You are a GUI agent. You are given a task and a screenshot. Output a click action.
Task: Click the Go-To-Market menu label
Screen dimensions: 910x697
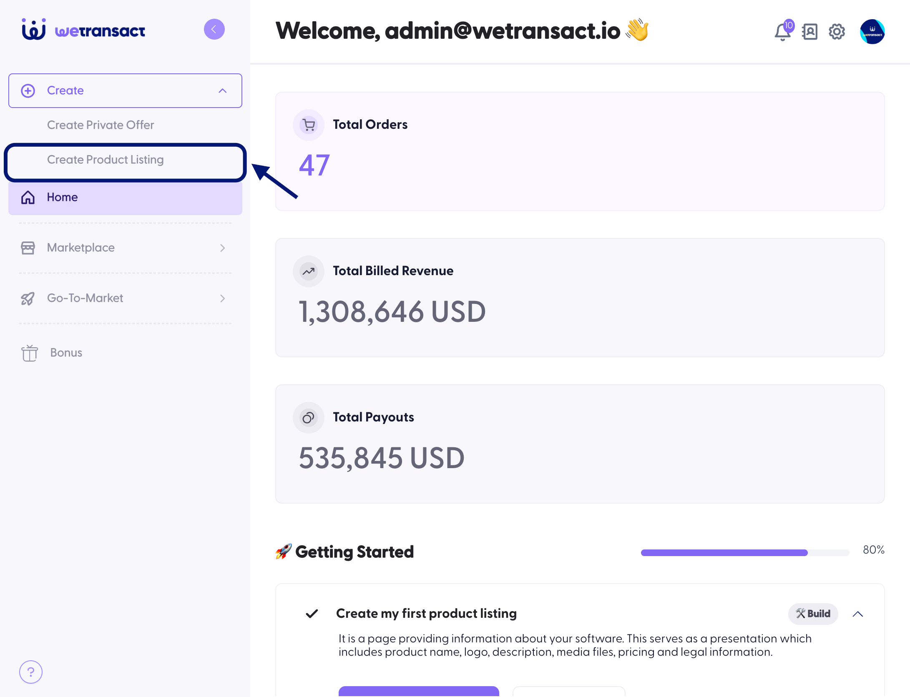(x=85, y=298)
